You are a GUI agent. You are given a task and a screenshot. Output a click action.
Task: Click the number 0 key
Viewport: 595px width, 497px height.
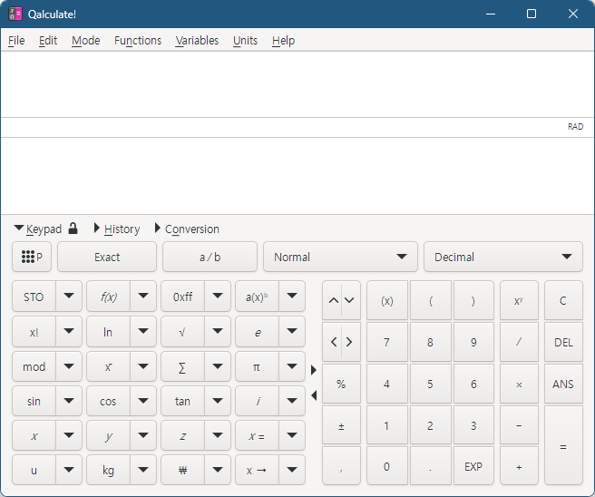coord(387,467)
